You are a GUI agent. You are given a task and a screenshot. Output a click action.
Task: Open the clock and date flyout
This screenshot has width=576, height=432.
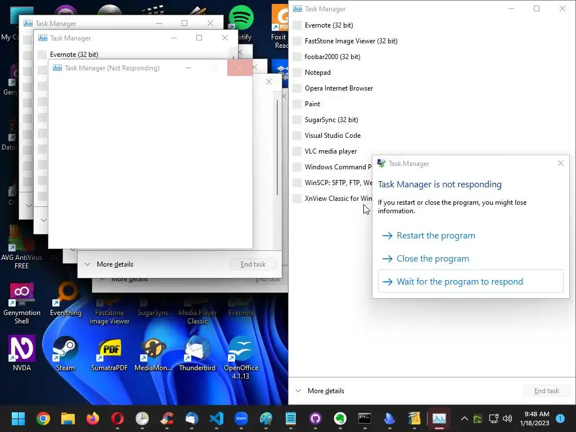(x=534, y=418)
